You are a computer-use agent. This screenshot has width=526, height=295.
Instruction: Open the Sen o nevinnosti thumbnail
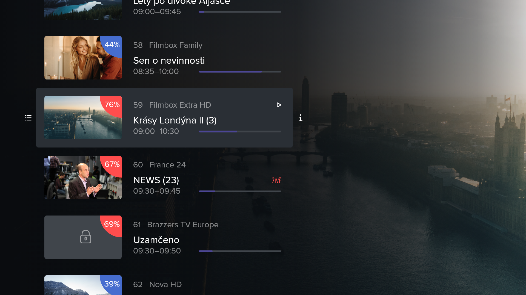pyautogui.click(x=83, y=58)
